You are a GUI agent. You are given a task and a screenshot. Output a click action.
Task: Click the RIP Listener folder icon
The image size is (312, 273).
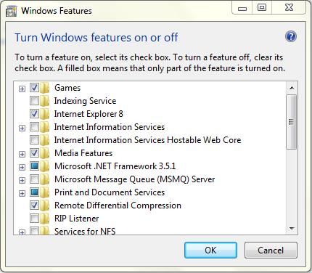(x=45, y=219)
